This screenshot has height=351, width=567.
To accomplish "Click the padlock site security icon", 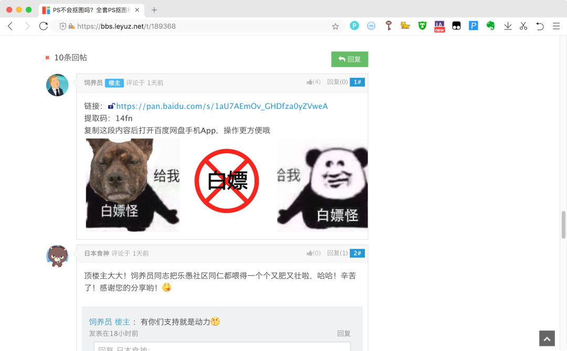I will tap(71, 26).
